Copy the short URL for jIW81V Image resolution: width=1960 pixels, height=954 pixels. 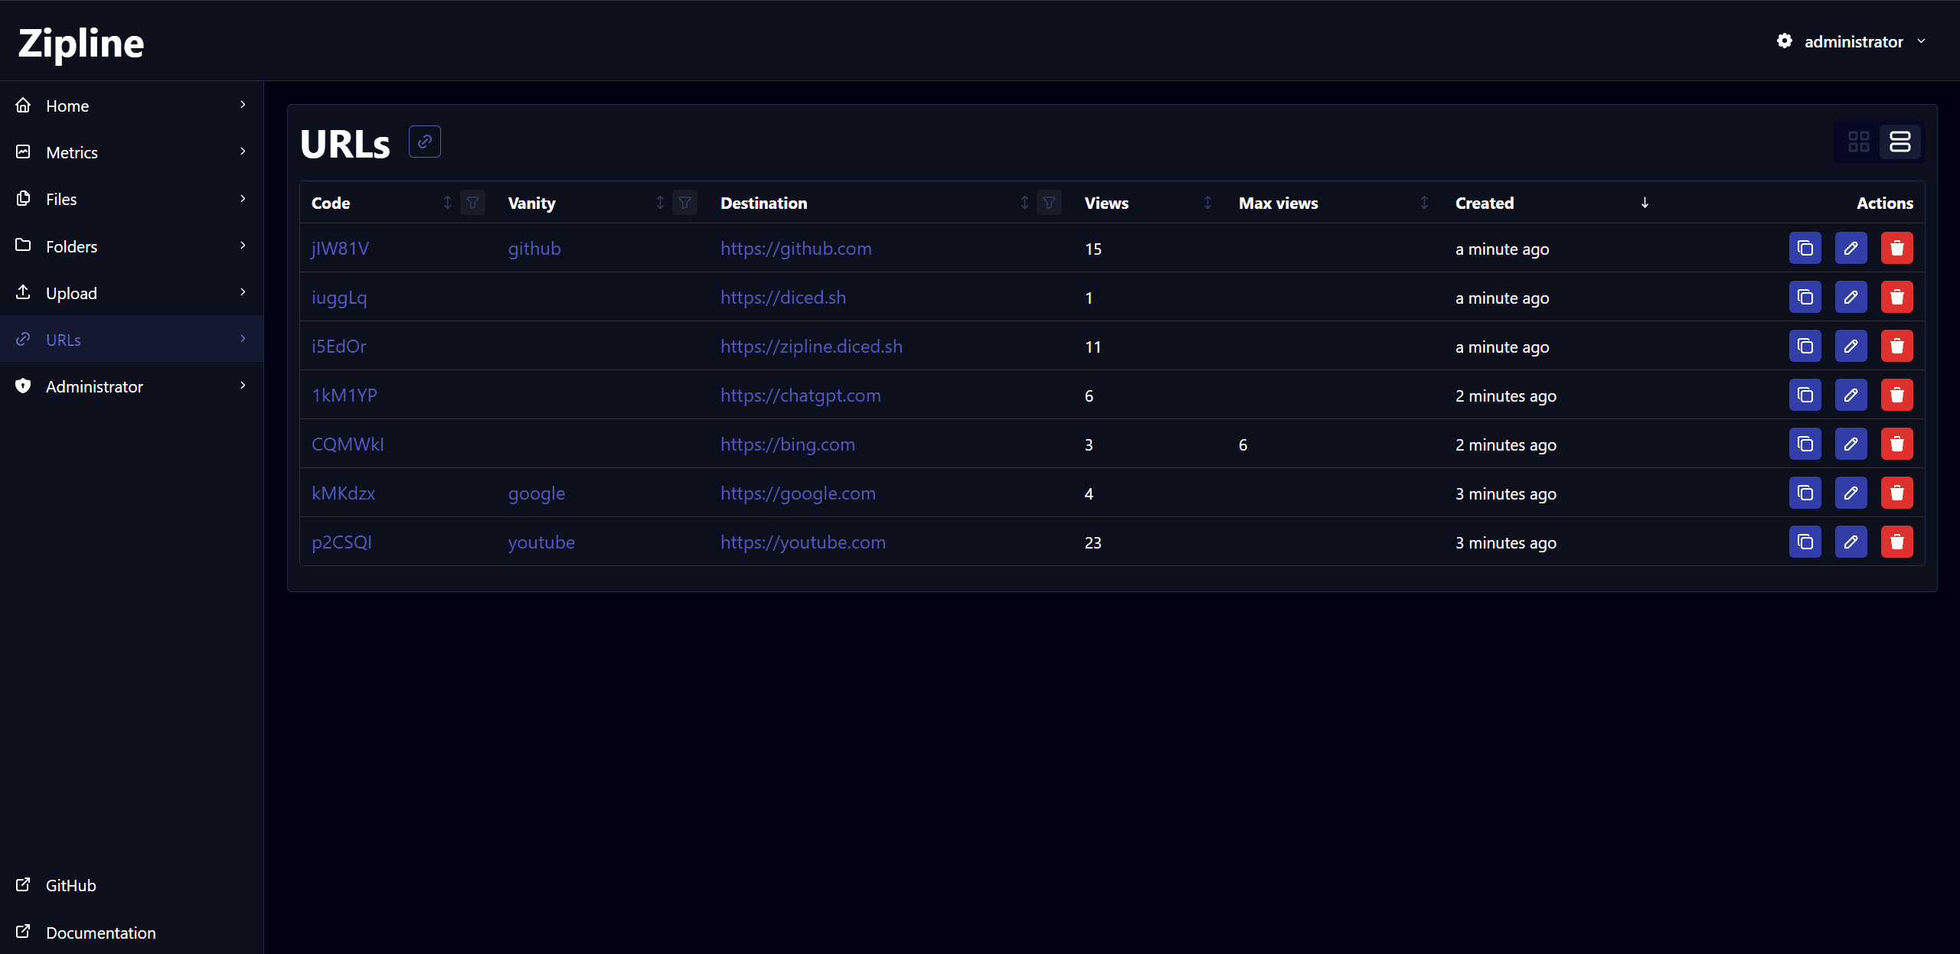[x=1805, y=248]
